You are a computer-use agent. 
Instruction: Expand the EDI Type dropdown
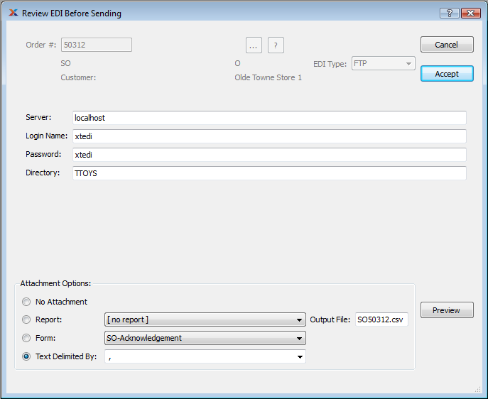[x=383, y=64]
